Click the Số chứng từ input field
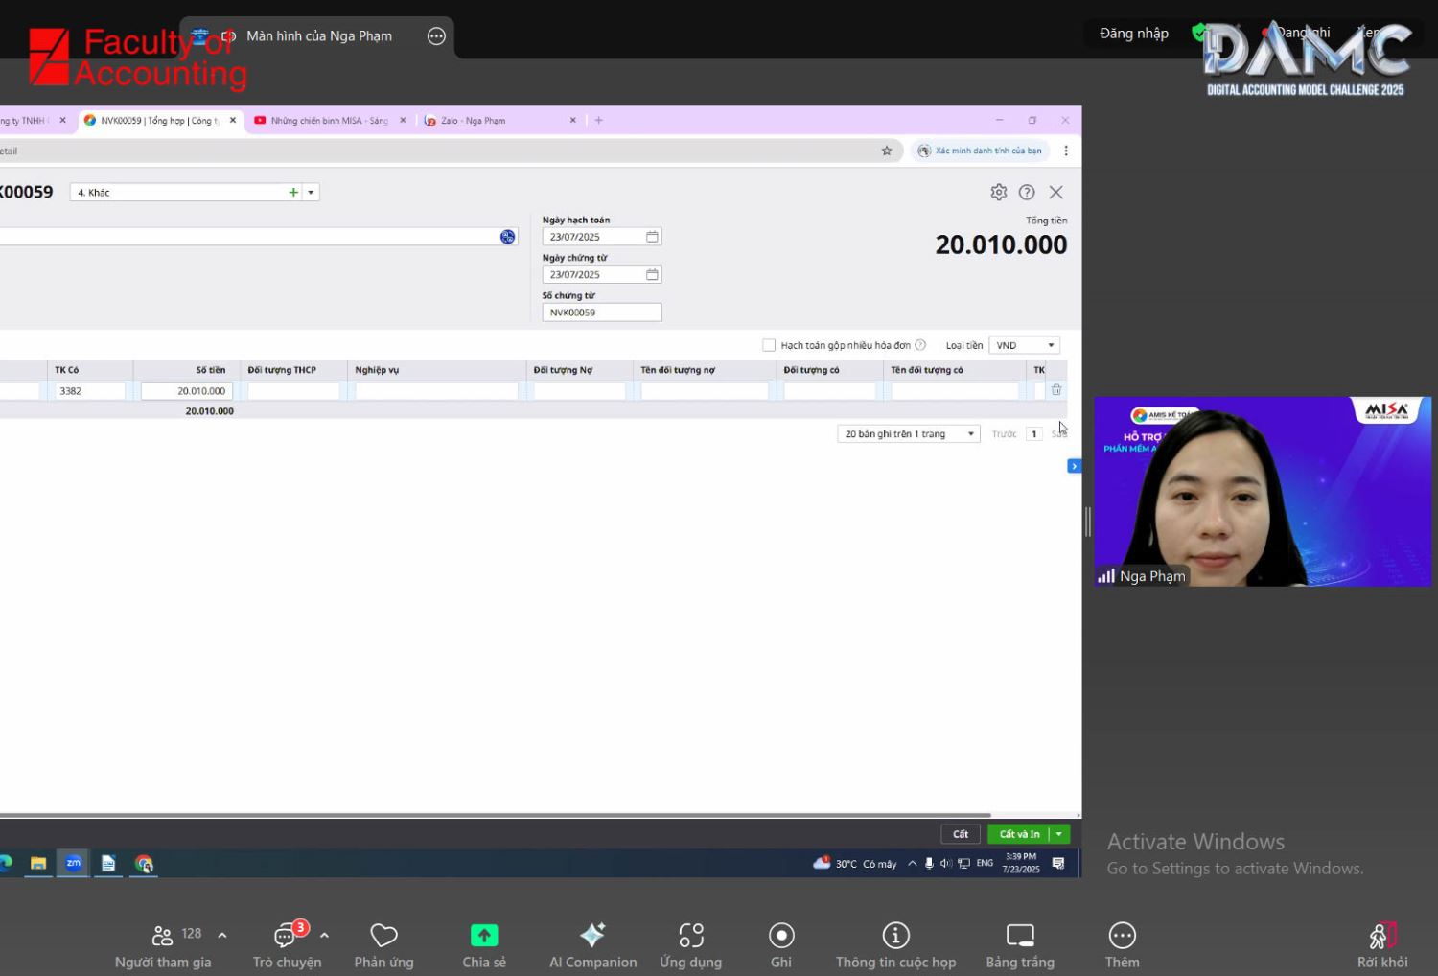Viewport: 1438px width, 976px height. (601, 313)
